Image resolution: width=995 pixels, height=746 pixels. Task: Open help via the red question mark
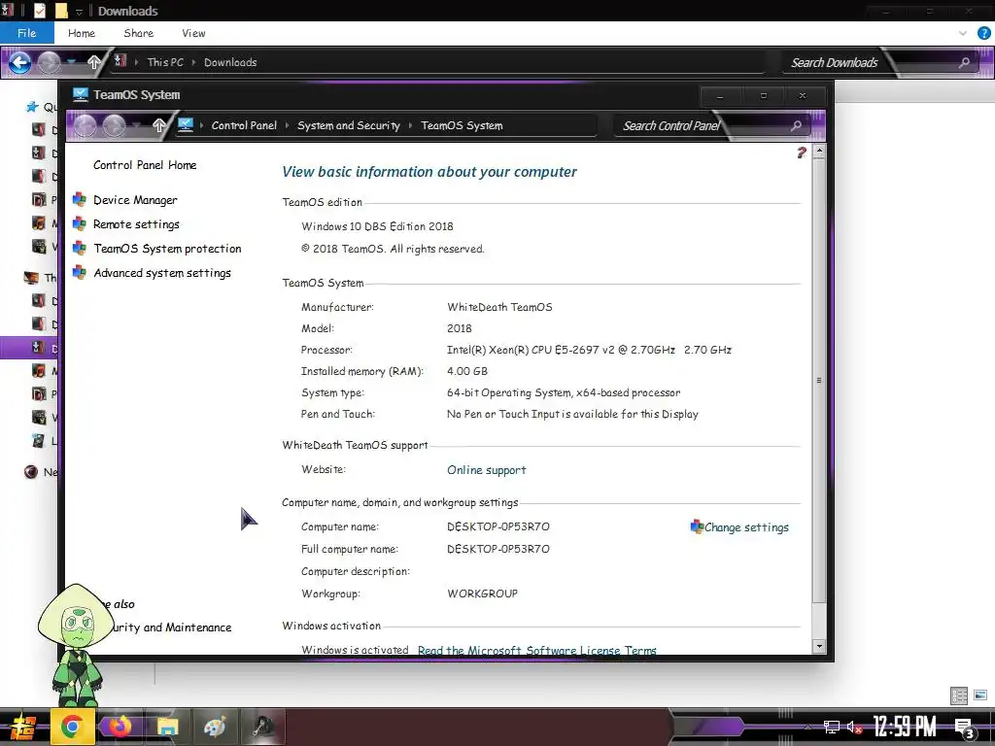tap(802, 153)
